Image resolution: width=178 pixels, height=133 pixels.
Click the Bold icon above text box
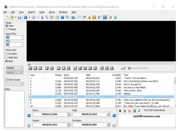(x=120, y=111)
